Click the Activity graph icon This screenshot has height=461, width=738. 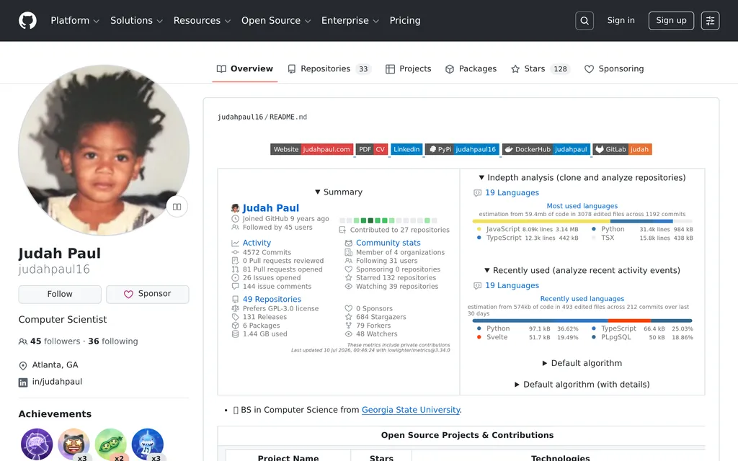point(236,243)
